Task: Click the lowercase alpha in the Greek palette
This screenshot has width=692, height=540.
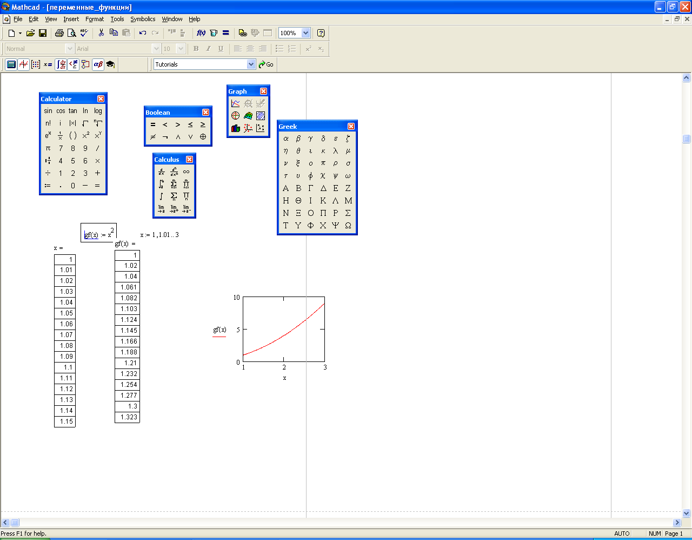Action: (x=286, y=139)
